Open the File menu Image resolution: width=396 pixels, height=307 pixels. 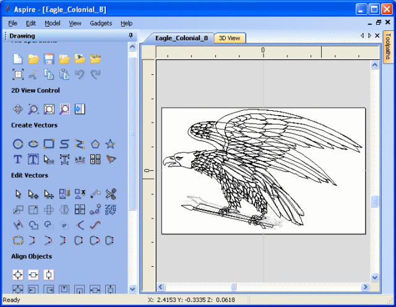pos(12,24)
